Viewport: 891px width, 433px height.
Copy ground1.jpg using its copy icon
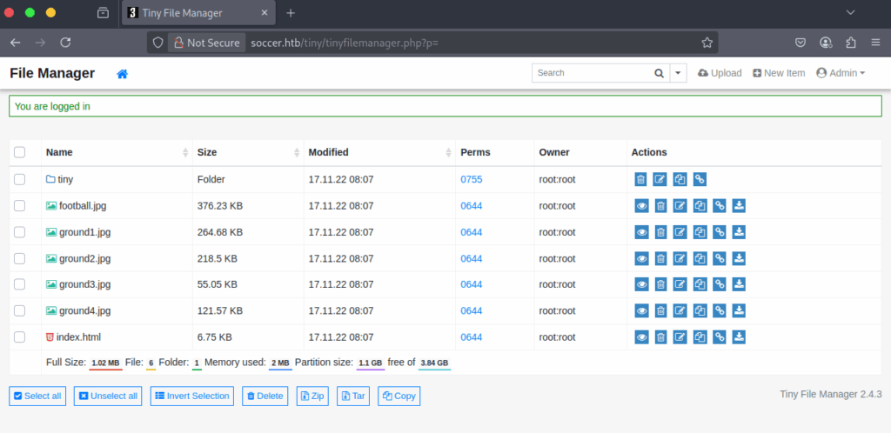(x=700, y=232)
